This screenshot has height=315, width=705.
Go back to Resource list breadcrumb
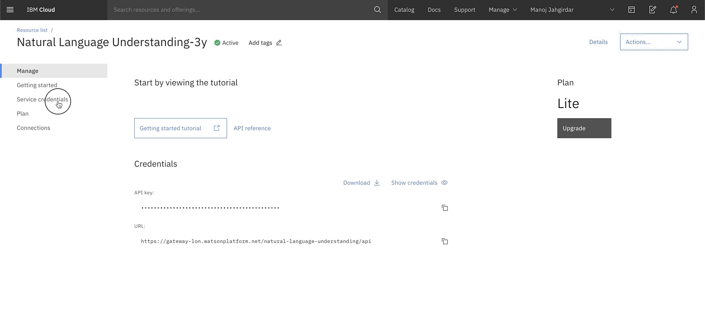coord(32,30)
